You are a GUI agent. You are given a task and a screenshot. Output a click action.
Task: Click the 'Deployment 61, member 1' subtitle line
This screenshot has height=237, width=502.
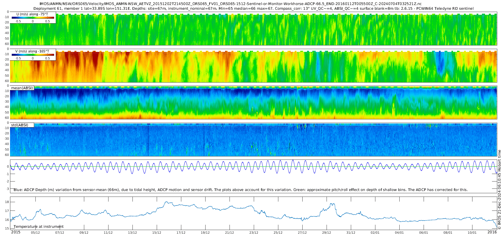pyautogui.click(x=253, y=8)
